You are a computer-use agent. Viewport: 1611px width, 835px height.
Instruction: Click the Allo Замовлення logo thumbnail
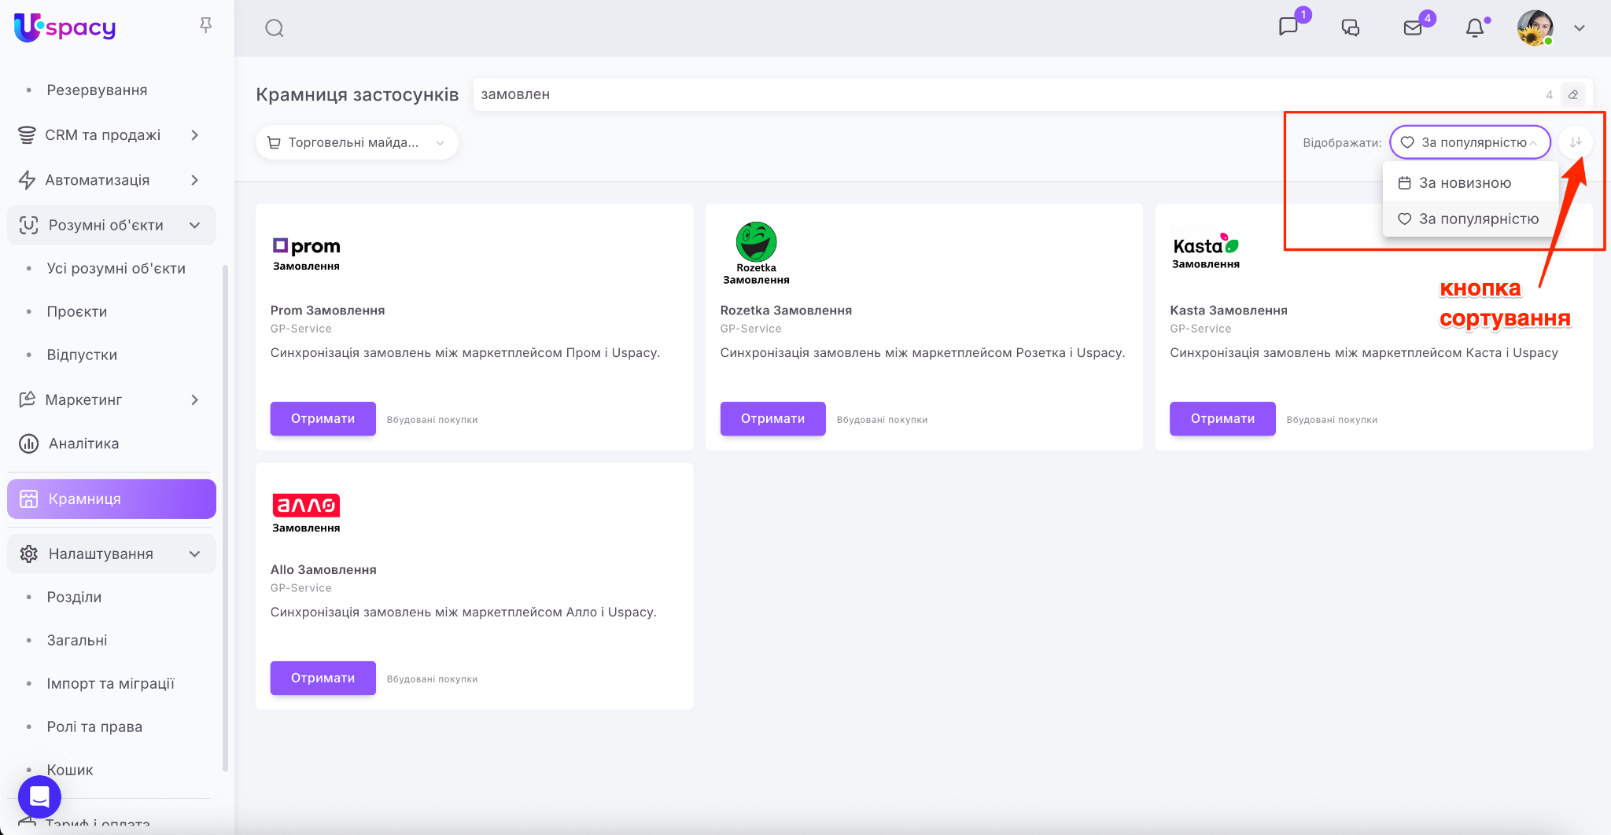(x=306, y=513)
